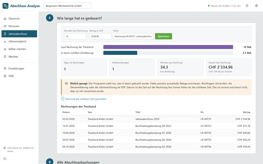
Task: Click the Selber machen checklist icon
Action: point(5,49)
